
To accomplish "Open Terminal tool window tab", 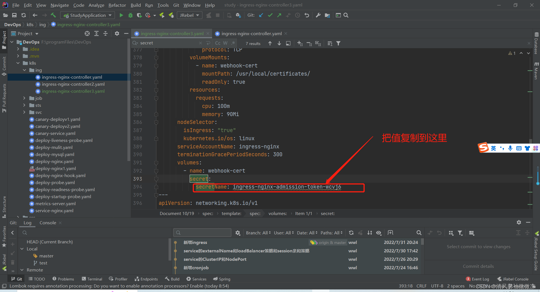I will 92,279.
